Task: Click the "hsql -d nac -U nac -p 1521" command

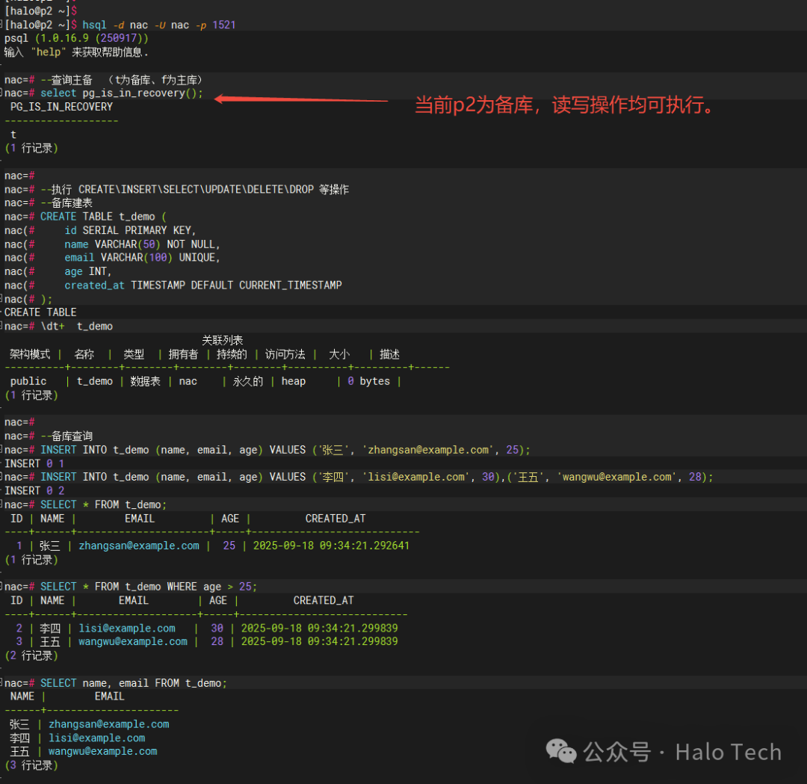Action: (x=159, y=25)
